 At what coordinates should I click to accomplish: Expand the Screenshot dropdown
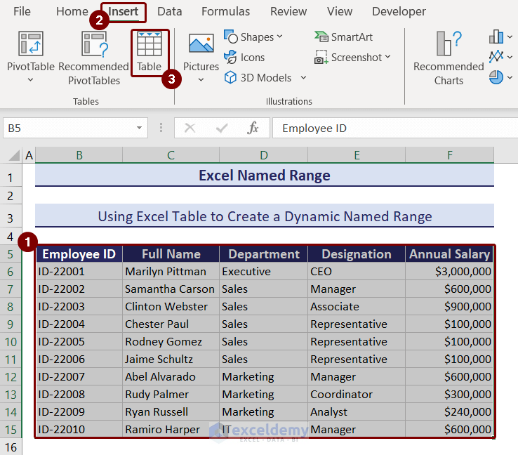(388, 58)
